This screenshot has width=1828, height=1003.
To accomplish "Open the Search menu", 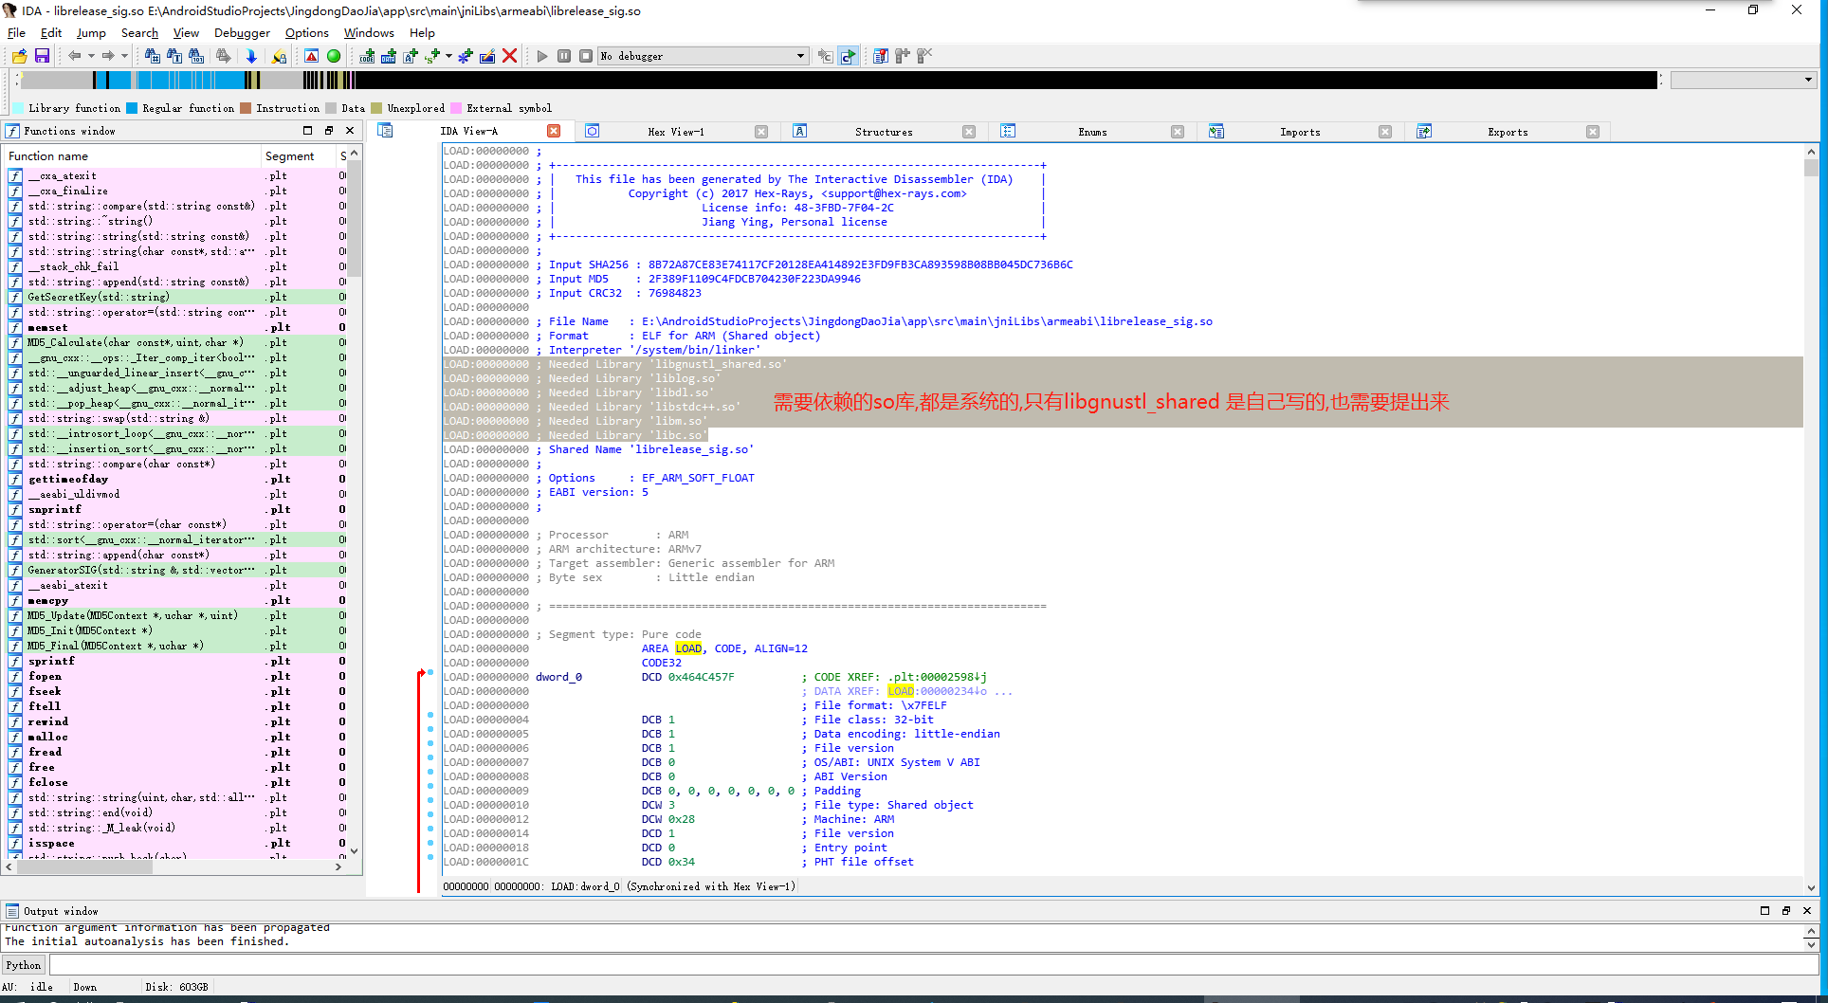I will pyautogui.click(x=139, y=32).
